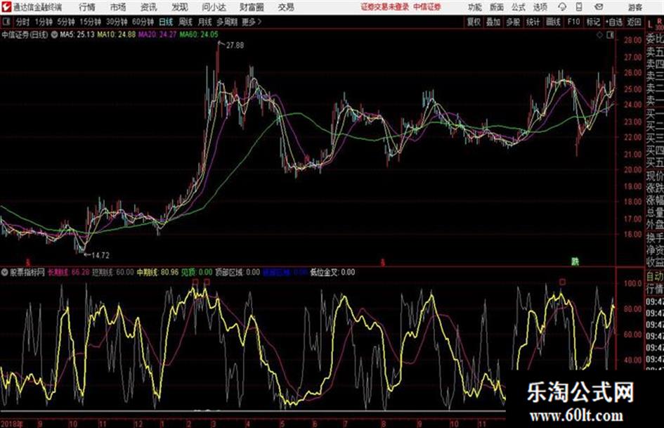Click the MA10: 24.88 value label
Image resolution: width=664 pixels, height=428 pixels.
pyautogui.click(x=117, y=34)
